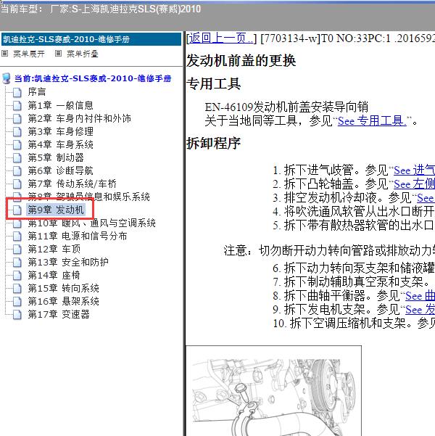This screenshot has height=436, width=435.
Task: Select chapter 第2章 车身内衬件和外饰
Action: (x=79, y=118)
